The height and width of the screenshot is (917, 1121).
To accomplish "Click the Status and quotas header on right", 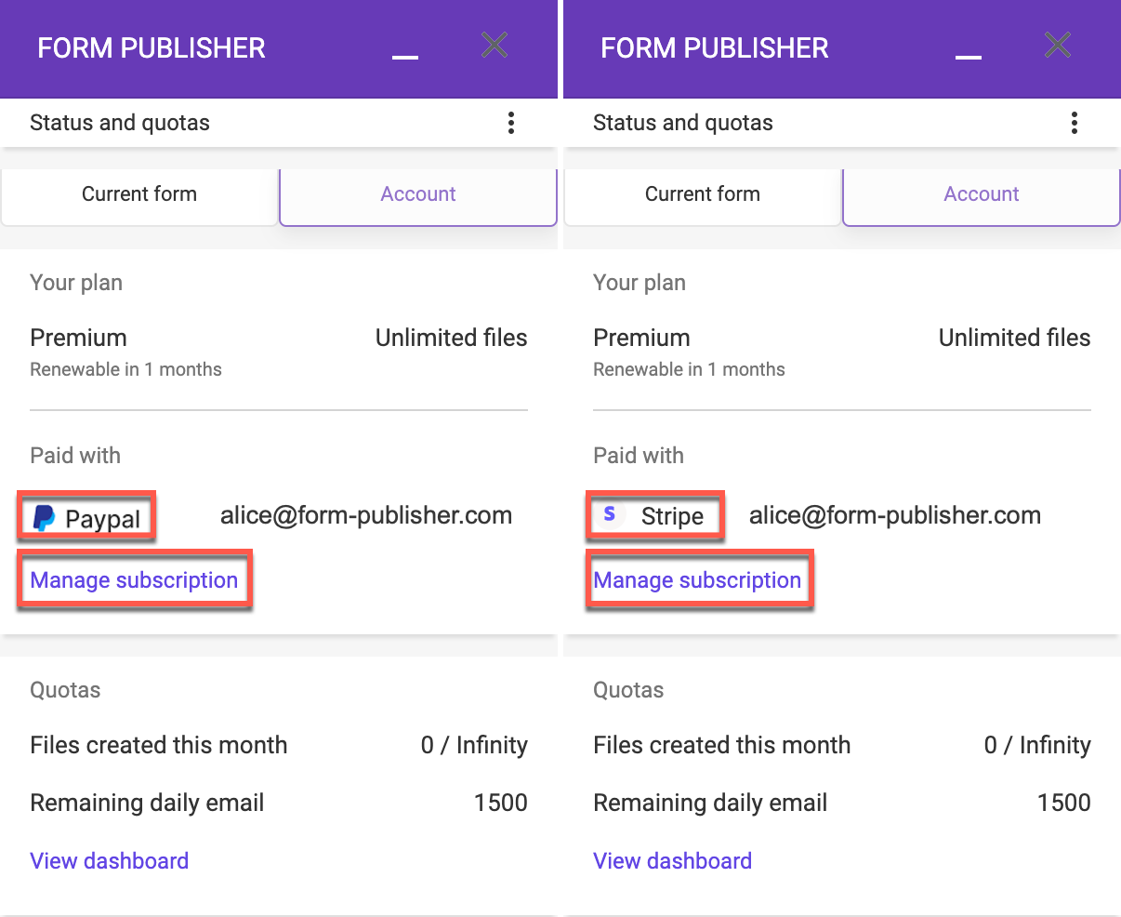I will coord(683,123).
